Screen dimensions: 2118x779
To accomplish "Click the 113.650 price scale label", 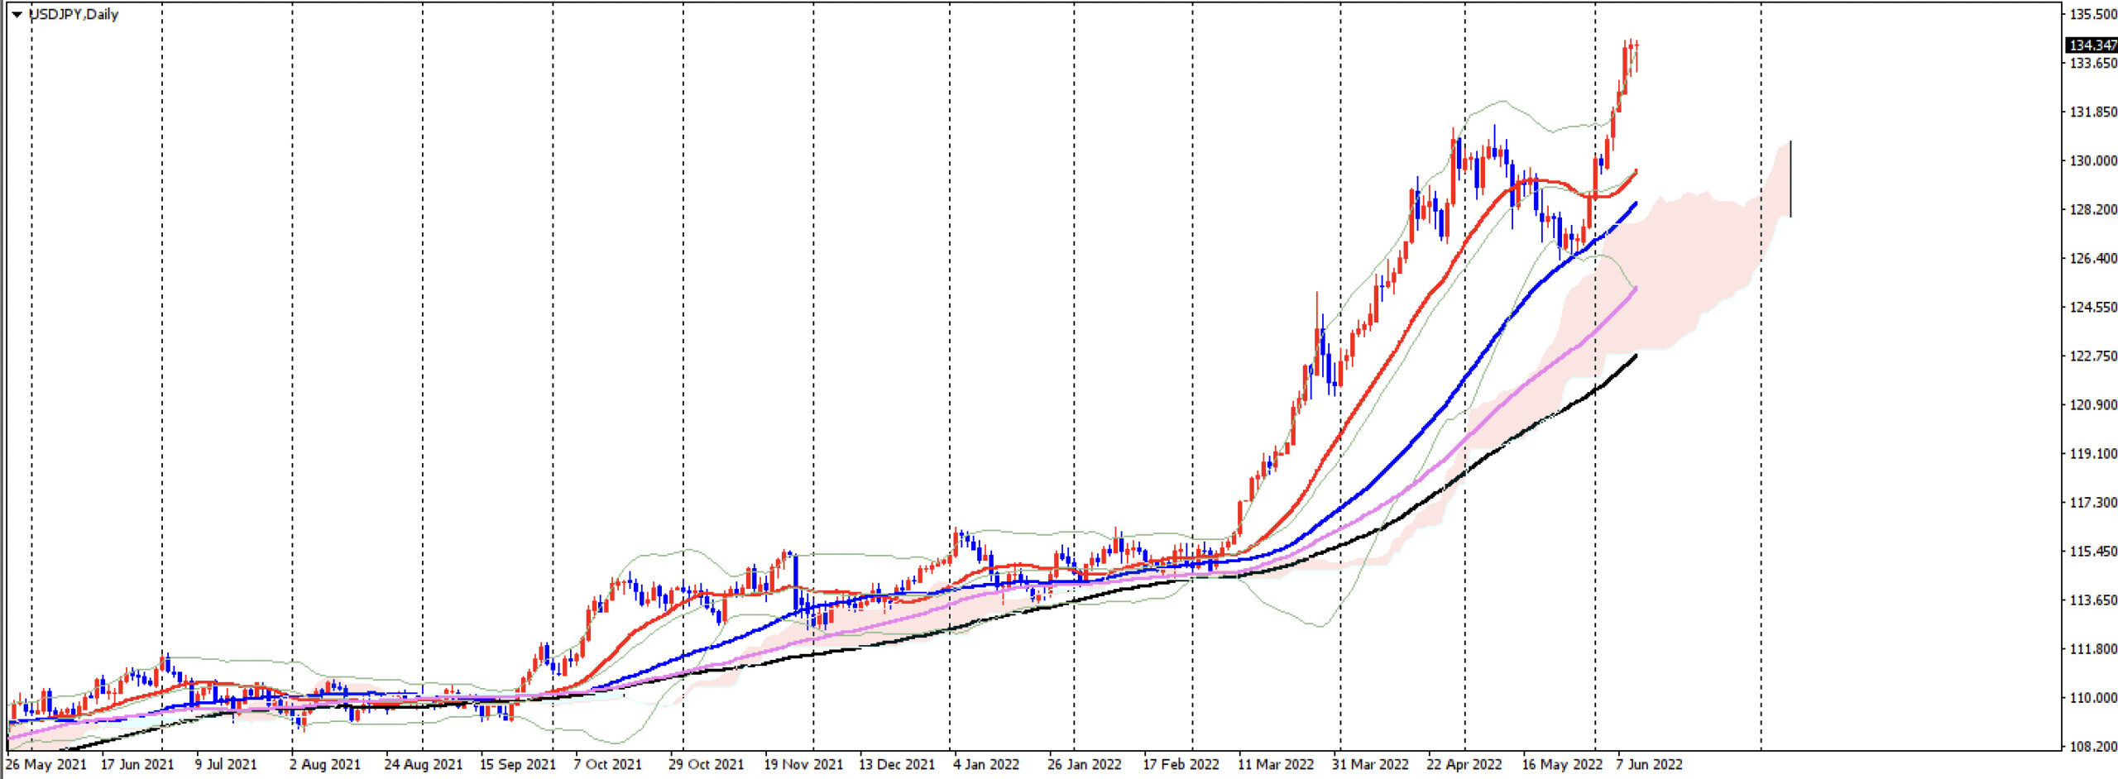I will [2093, 600].
